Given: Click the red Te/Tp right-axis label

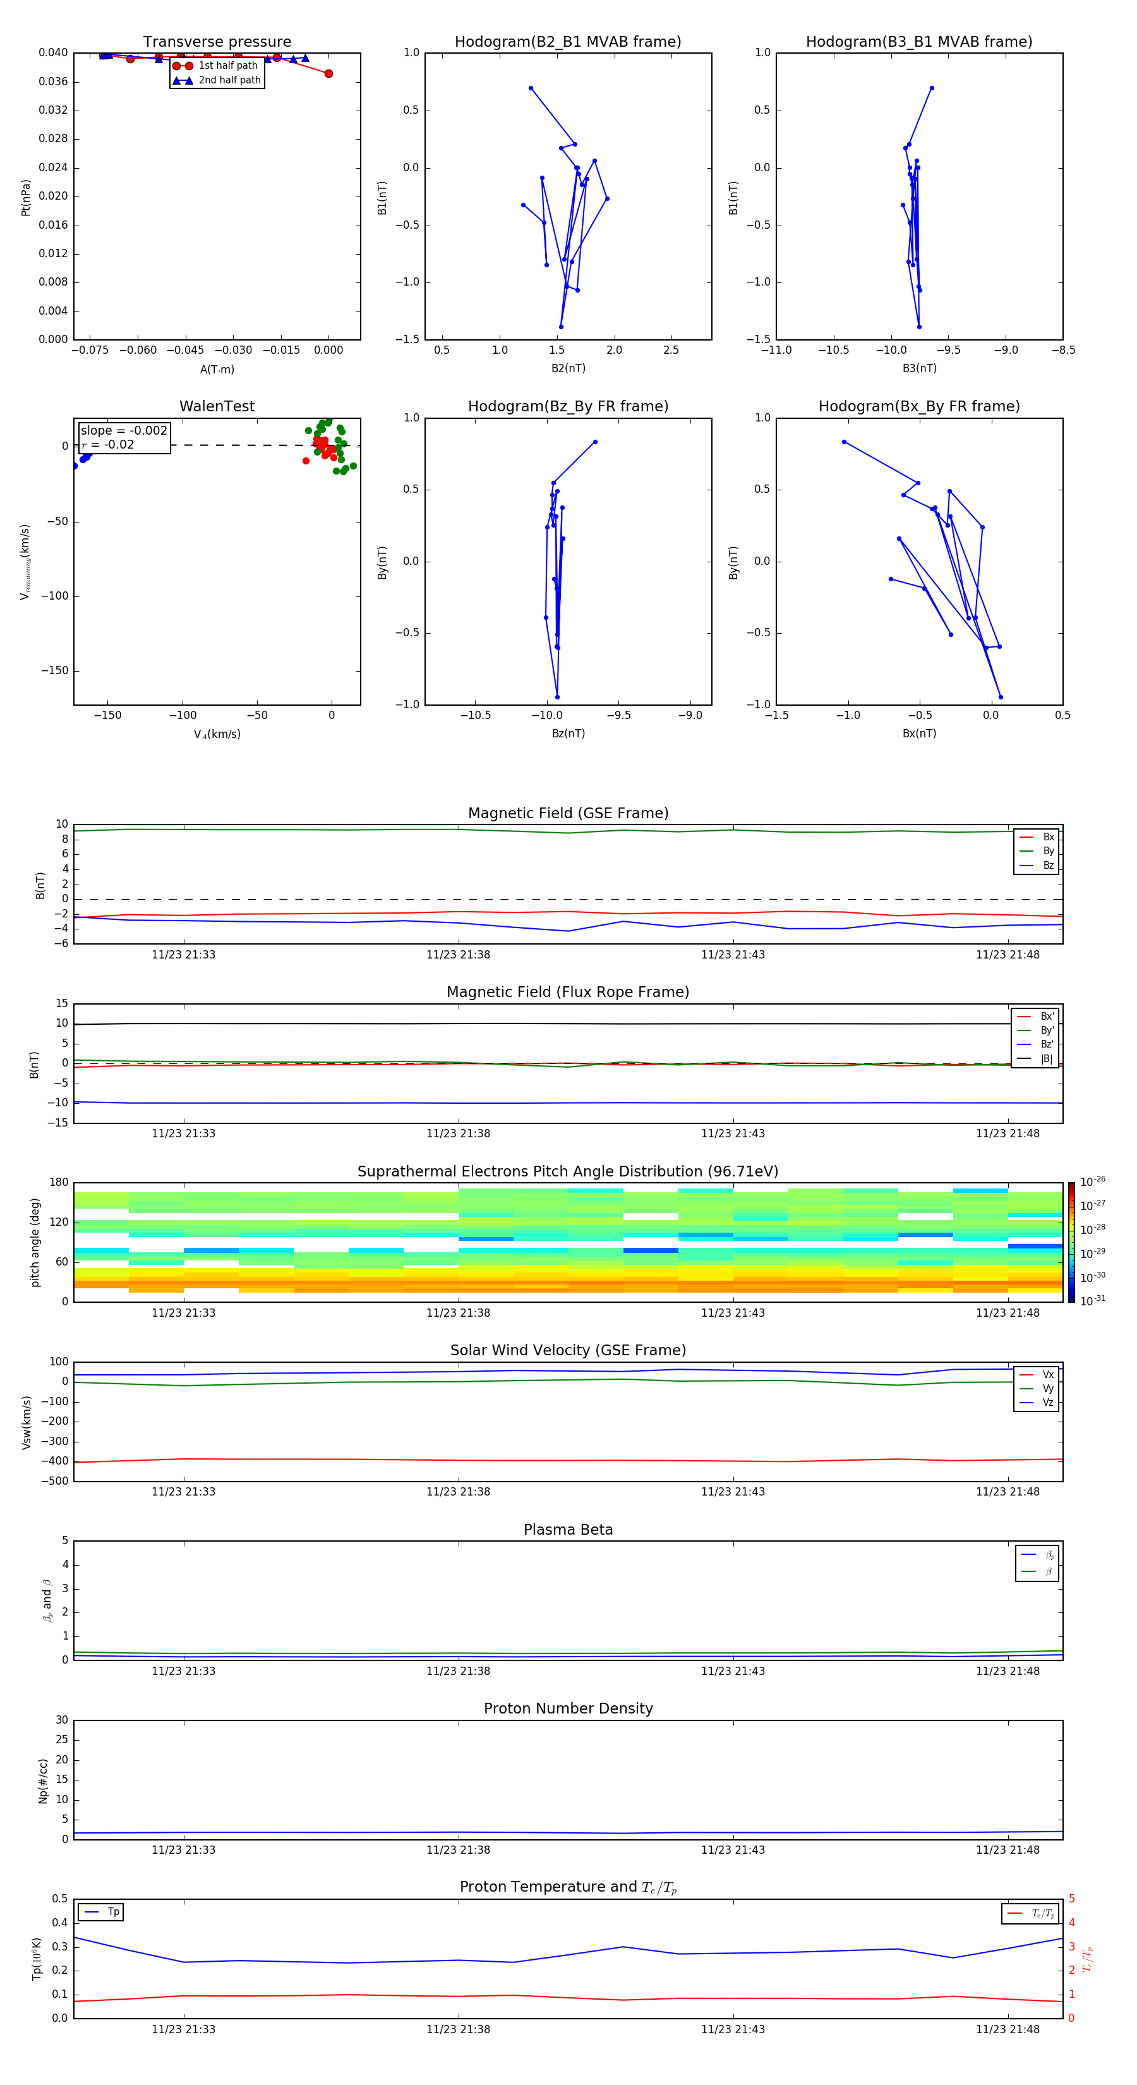Looking at the screenshot, I should tap(1088, 1959).
